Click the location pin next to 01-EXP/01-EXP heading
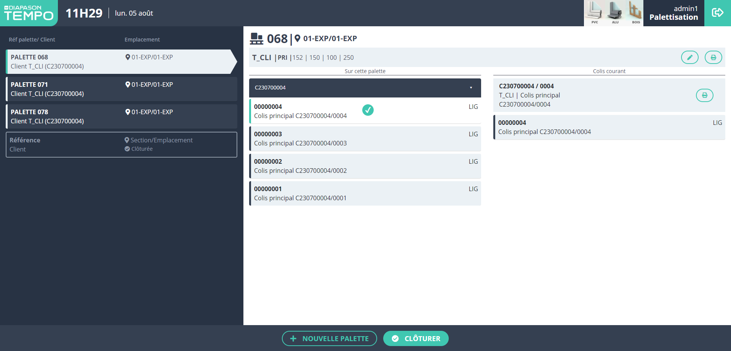731x351 pixels. (x=298, y=38)
